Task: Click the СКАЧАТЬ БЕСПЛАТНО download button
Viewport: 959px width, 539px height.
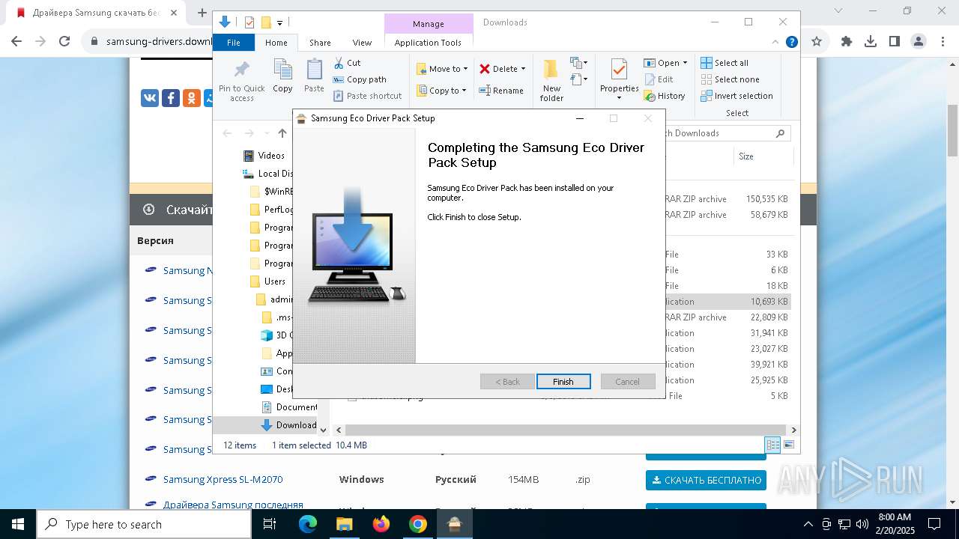Action: coord(706,480)
